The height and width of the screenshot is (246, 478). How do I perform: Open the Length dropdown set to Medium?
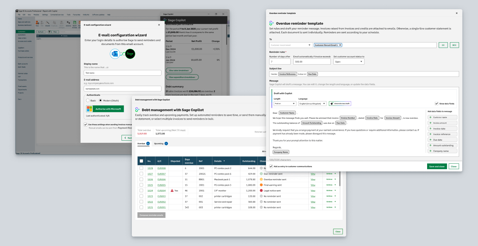(285, 103)
